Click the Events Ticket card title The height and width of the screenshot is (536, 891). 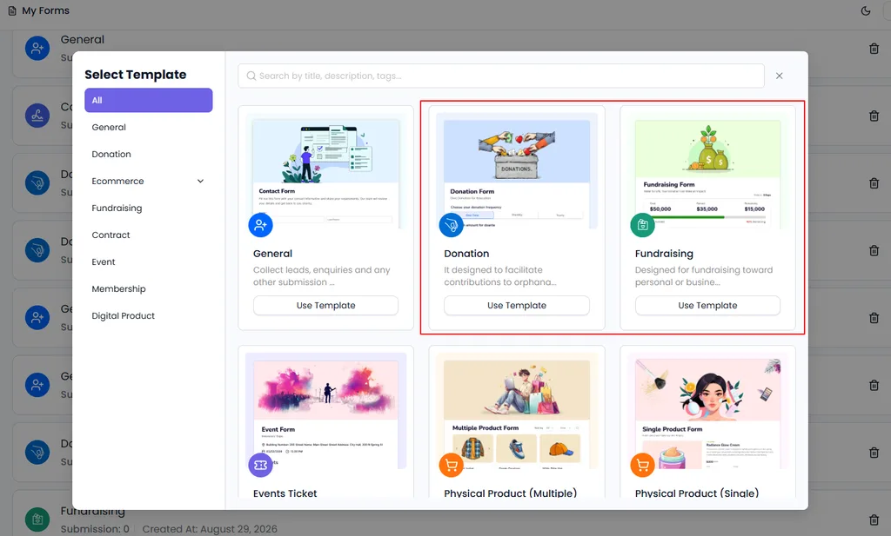[x=285, y=493]
